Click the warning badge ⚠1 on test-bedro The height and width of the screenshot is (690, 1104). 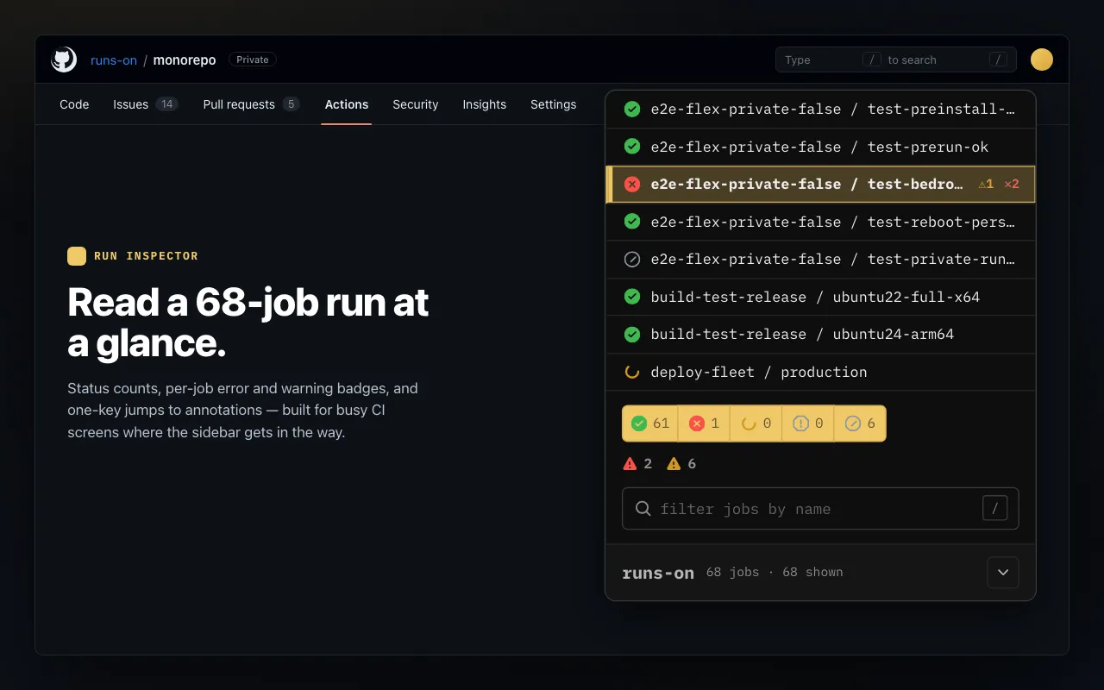986,184
